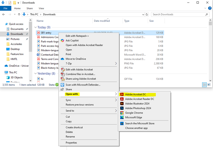This screenshot has width=213, height=150.
Task: Sort by Name column header
Action: click(x=40, y=21)
